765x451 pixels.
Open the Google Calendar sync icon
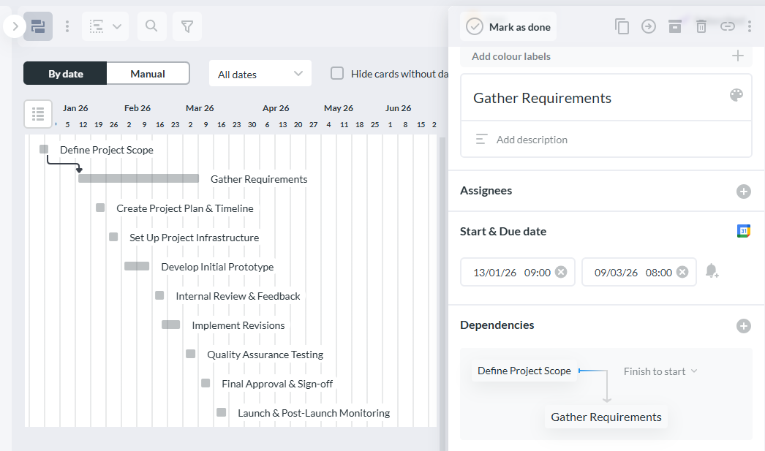(x=744, y=230)
